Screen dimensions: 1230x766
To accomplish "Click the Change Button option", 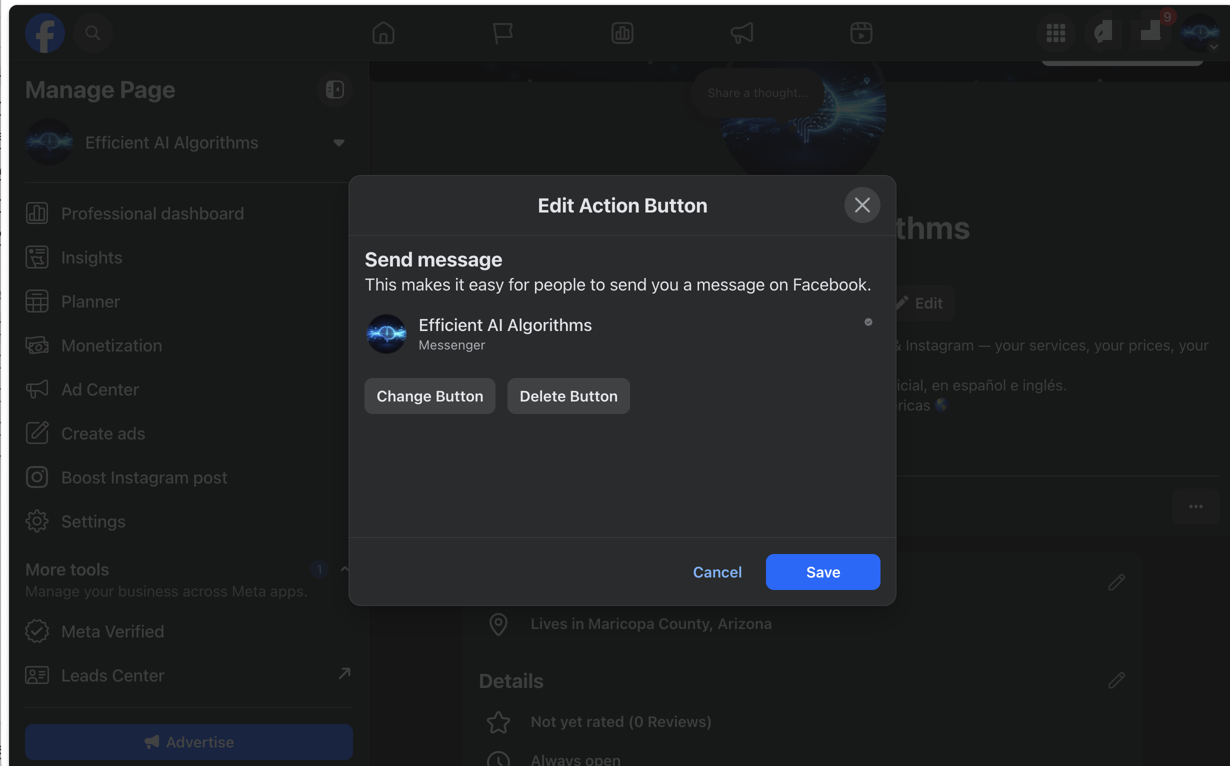I will point(430,396).
